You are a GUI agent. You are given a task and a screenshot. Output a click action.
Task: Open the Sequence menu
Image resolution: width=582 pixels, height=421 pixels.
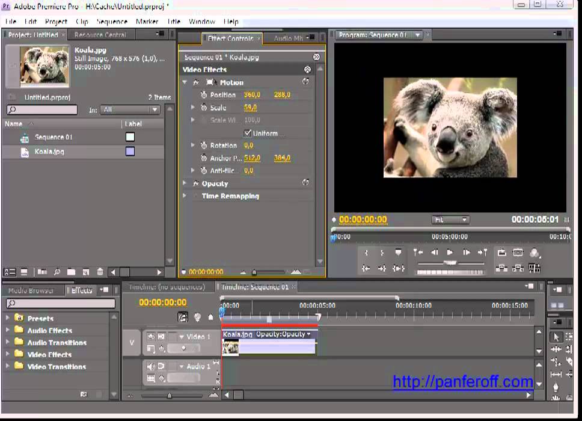pyautogui.click(x=112, y=21)
